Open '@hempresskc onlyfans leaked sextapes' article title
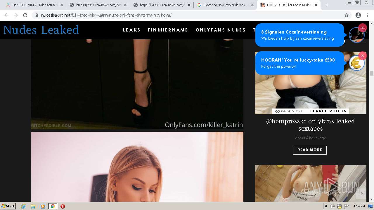The image size is (374, 210). point(310,125)
